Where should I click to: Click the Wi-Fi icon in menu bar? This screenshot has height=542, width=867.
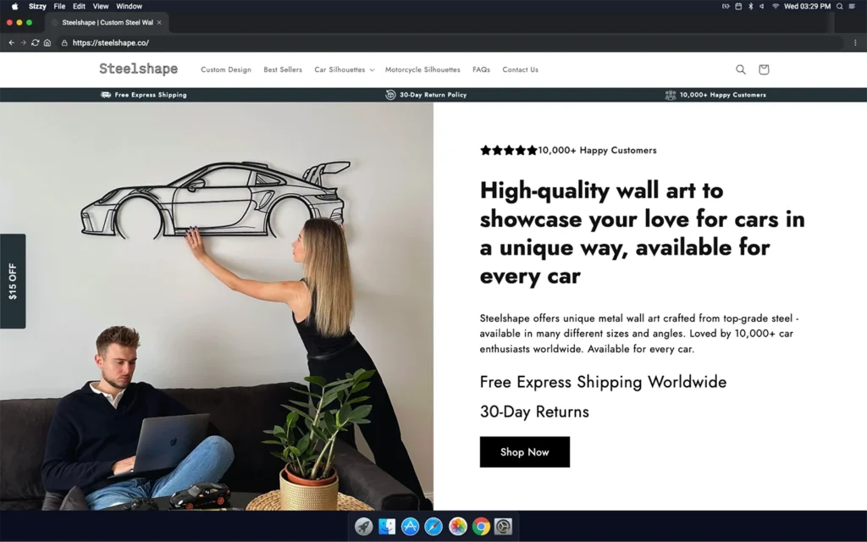(x=775, y=6)
